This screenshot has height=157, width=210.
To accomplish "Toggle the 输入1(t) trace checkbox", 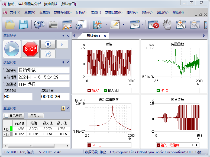I will click(x=89, y=90).
